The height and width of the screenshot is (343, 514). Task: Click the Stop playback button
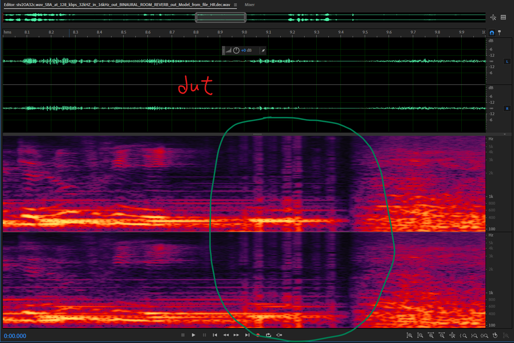pos(183,335)
